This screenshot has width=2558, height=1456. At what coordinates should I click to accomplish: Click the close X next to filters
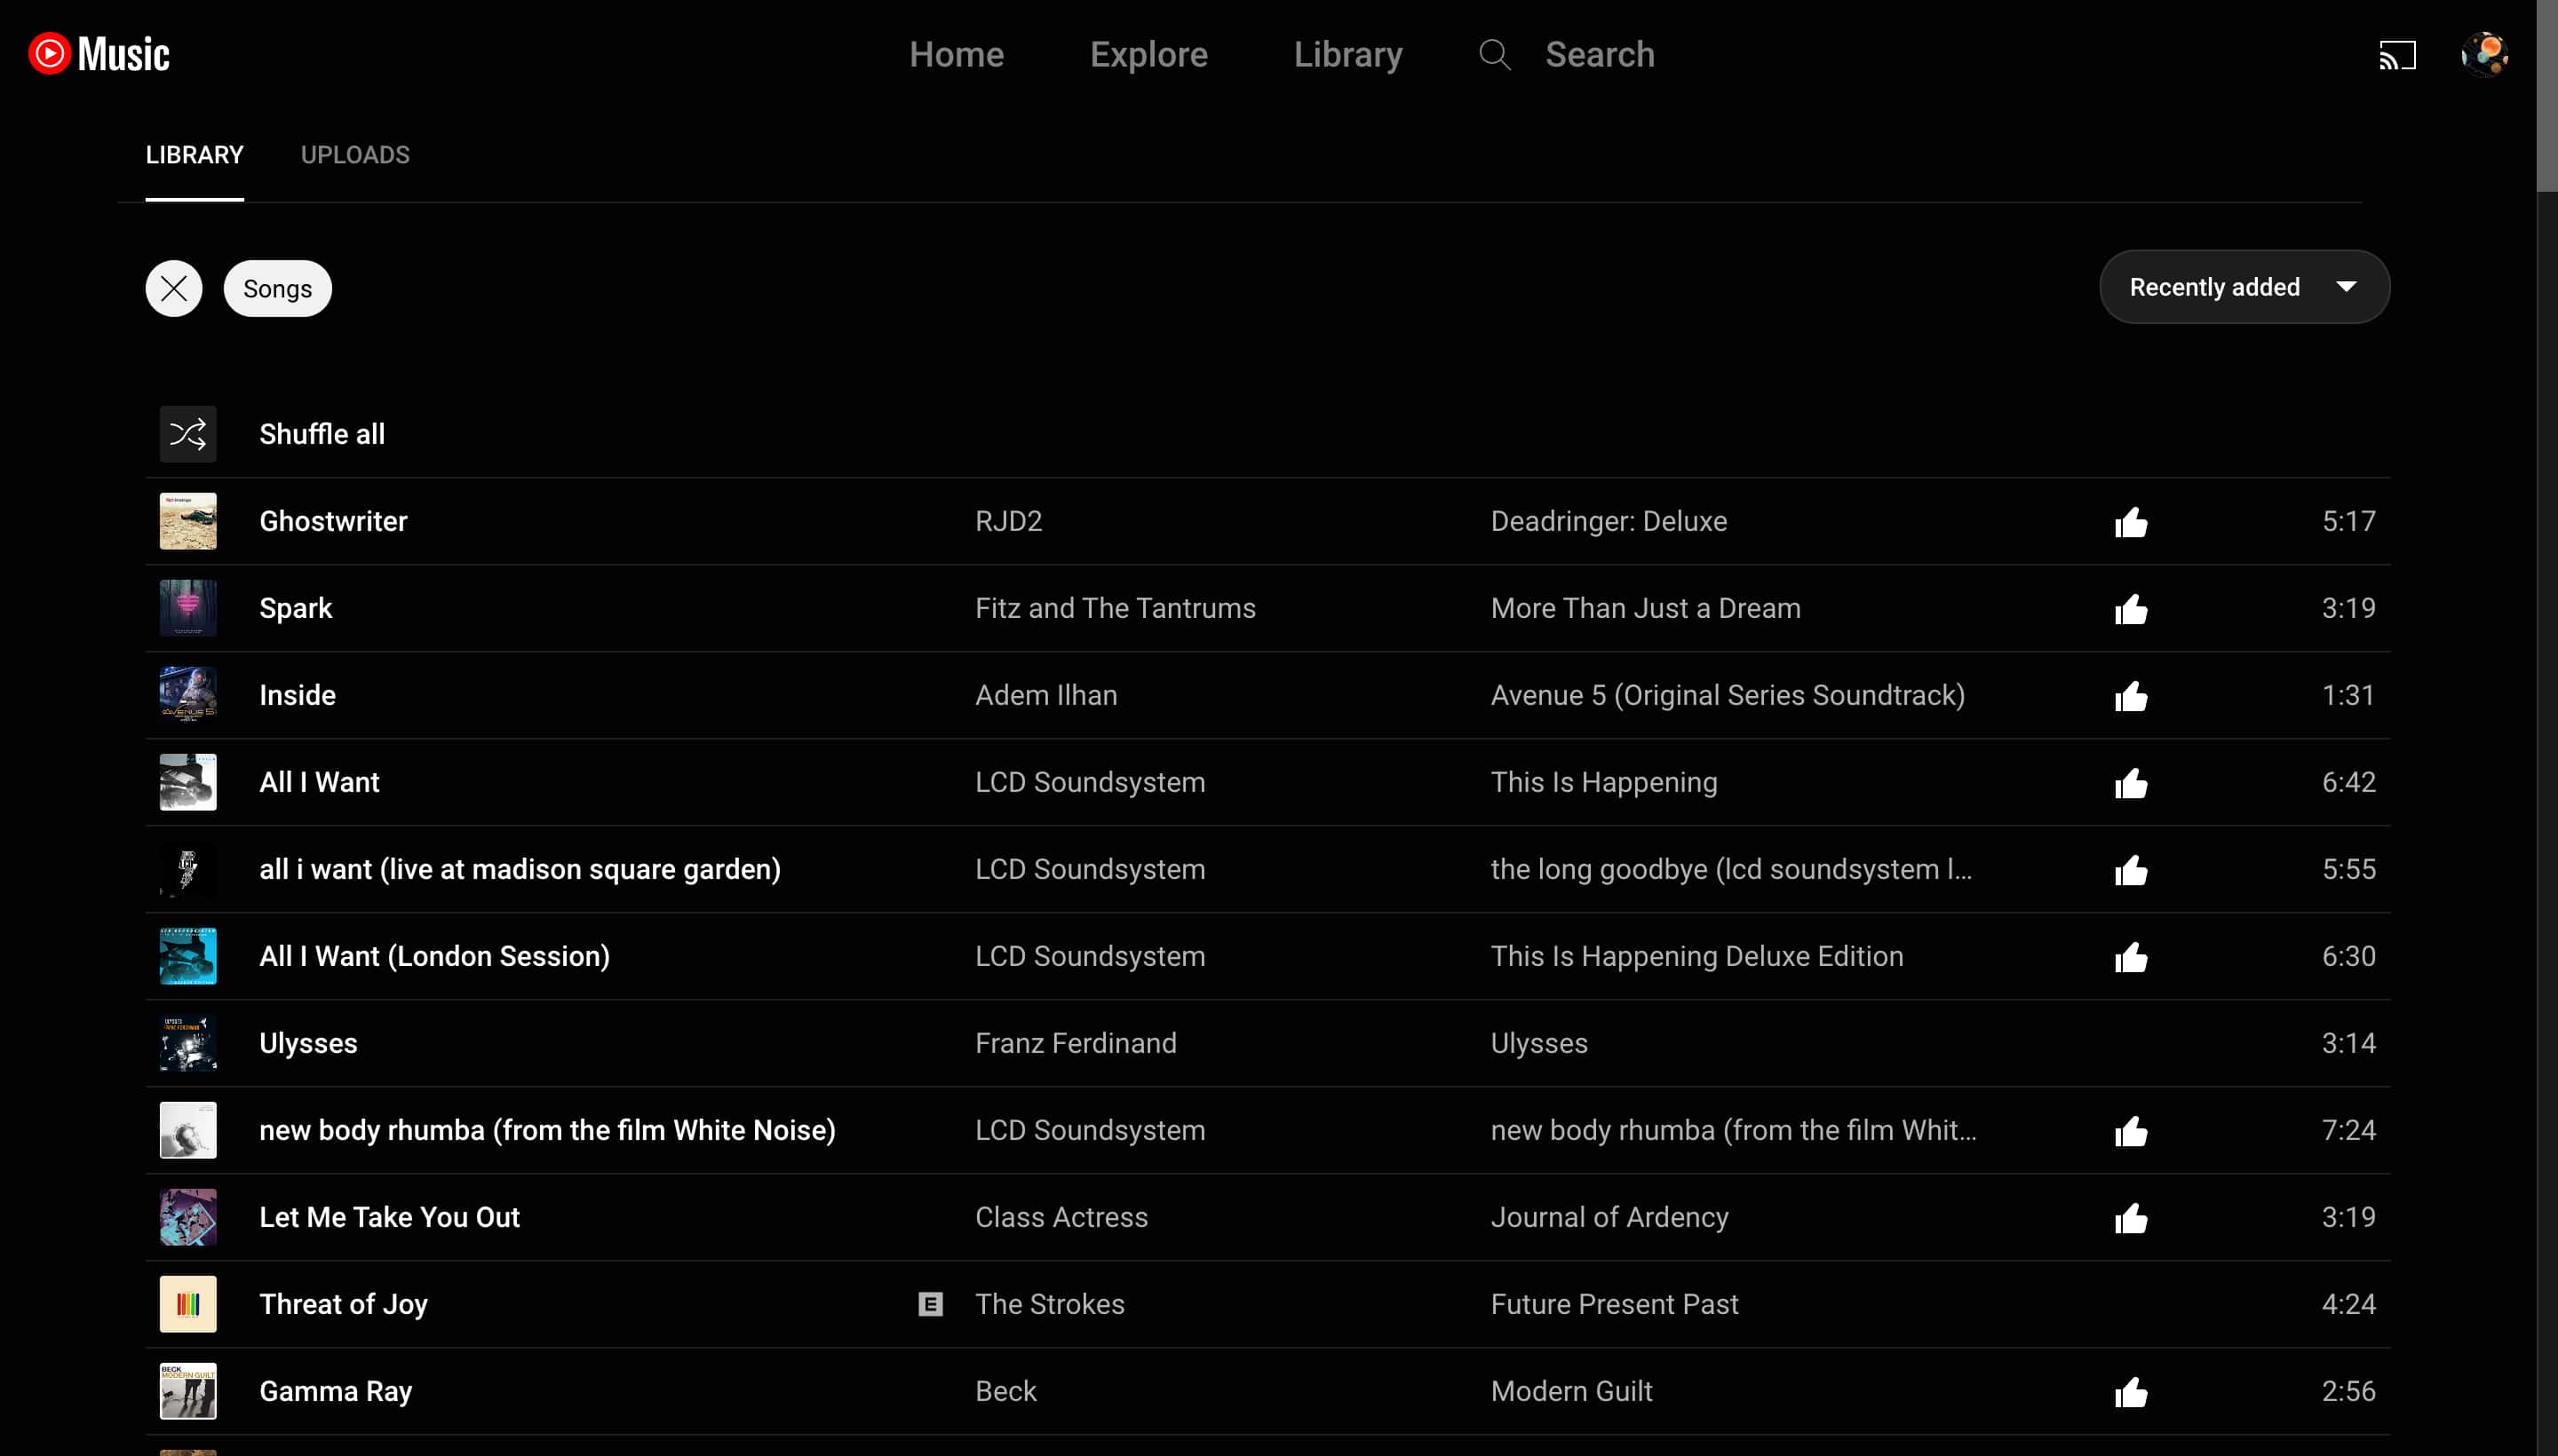172,288
